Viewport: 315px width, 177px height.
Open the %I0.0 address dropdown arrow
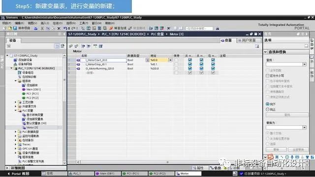point(170,60)
